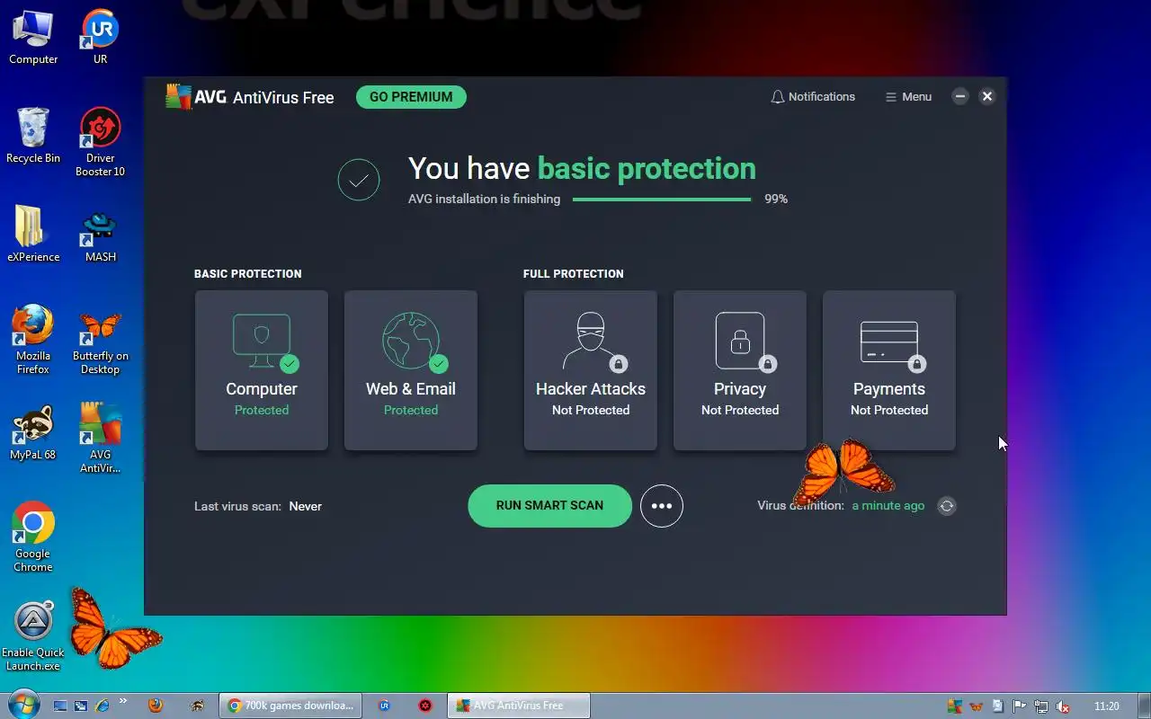Click the 'FULL PROTECTION' section heading
The height and width of the screenshot is (719, 1151).
point(574,274)
